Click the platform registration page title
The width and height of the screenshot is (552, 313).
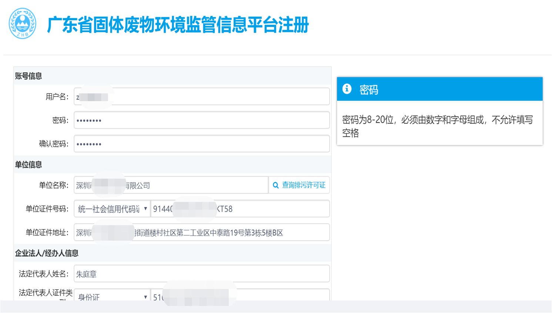(x=178, y=25)
